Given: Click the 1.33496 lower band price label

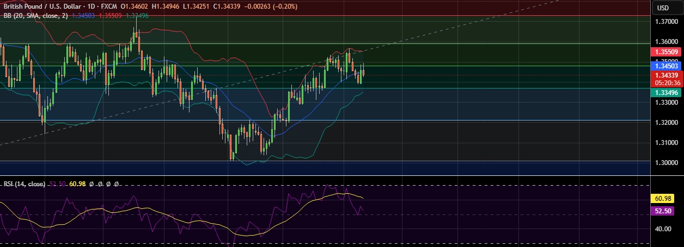Looking at the screenshot, I should point(667,93).
